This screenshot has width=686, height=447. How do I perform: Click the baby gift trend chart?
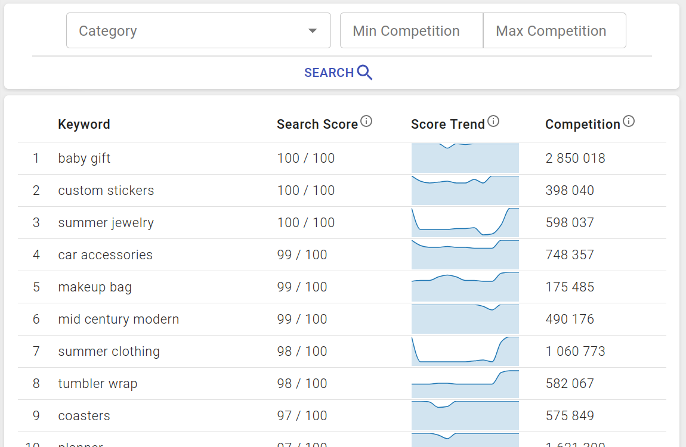pos(465,158)
